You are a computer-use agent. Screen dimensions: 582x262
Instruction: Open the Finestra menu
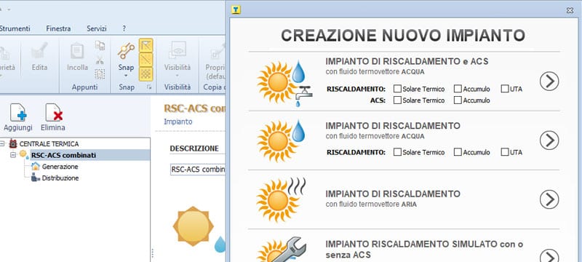click(58, 28)
